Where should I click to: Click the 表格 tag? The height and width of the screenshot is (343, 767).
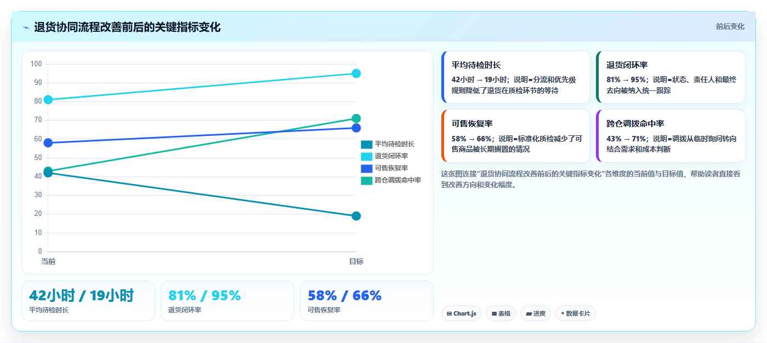click(x=501, y=313)
